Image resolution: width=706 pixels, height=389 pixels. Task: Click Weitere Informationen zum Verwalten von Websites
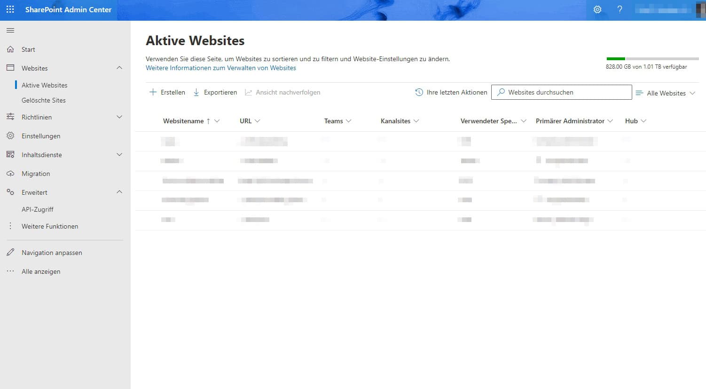click(x=220, y=68)
